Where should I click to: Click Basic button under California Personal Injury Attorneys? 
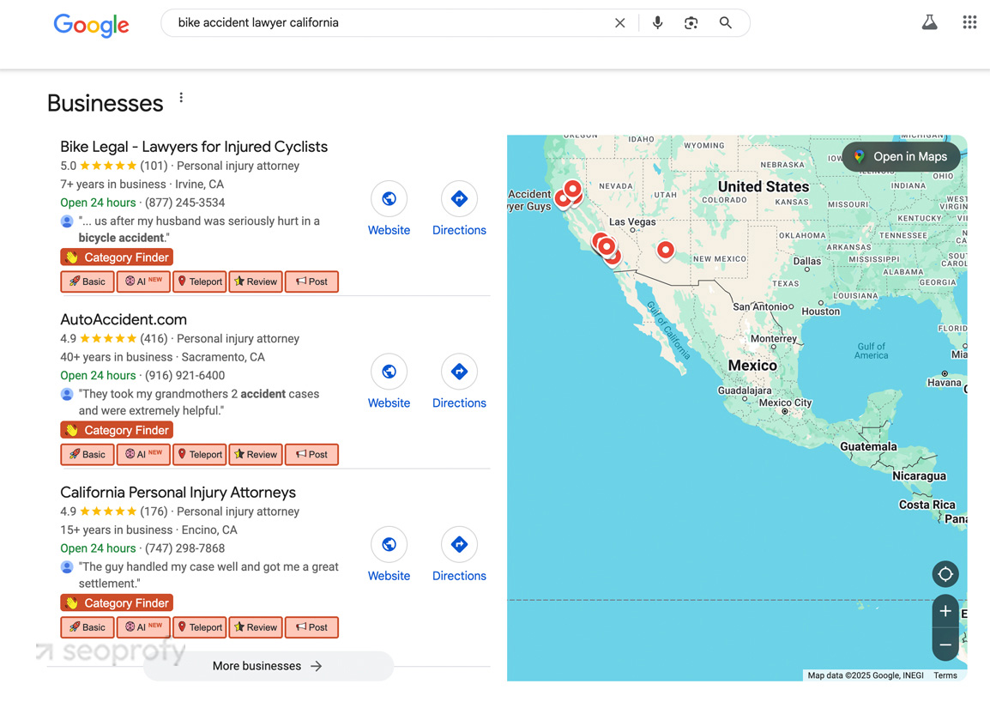tap(88, 626)
